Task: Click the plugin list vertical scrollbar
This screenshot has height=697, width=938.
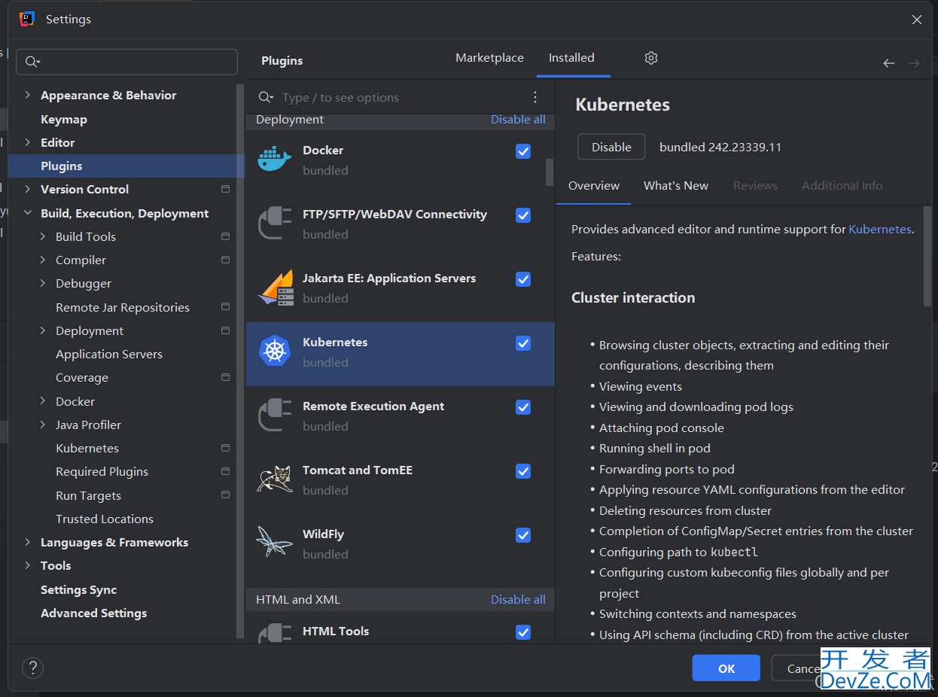Action: (x=550, y=172)
